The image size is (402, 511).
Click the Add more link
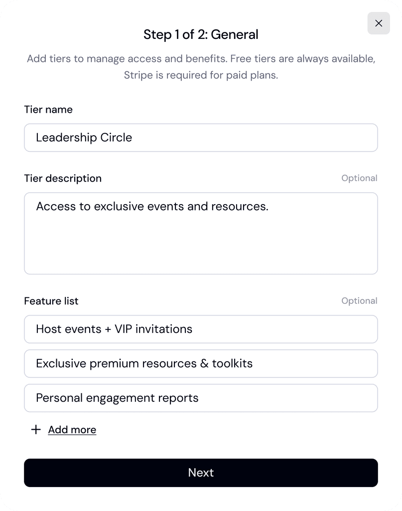72,430
